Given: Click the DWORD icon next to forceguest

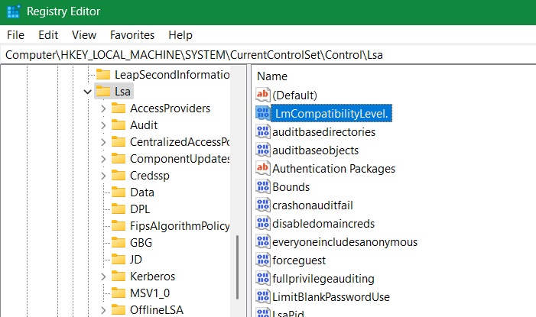Looking at the screenshot, I should (x=263, y=260).
